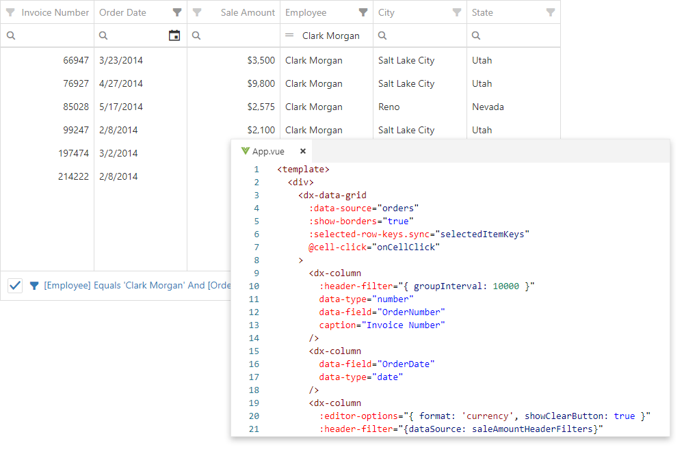Open the Employee column header filter
Screen dimensions: 684x458
click(x=363, y=12)
